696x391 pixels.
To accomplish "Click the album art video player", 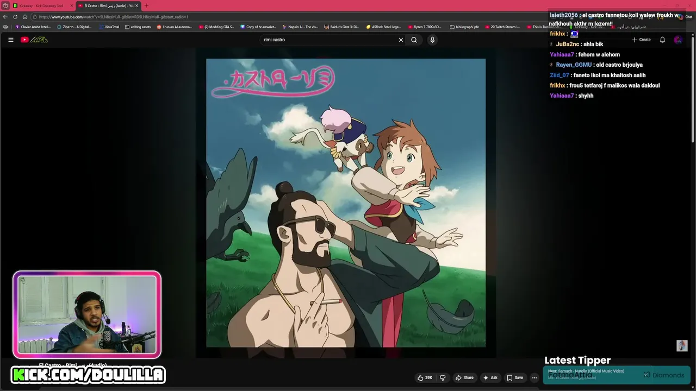I will (346, 203).
